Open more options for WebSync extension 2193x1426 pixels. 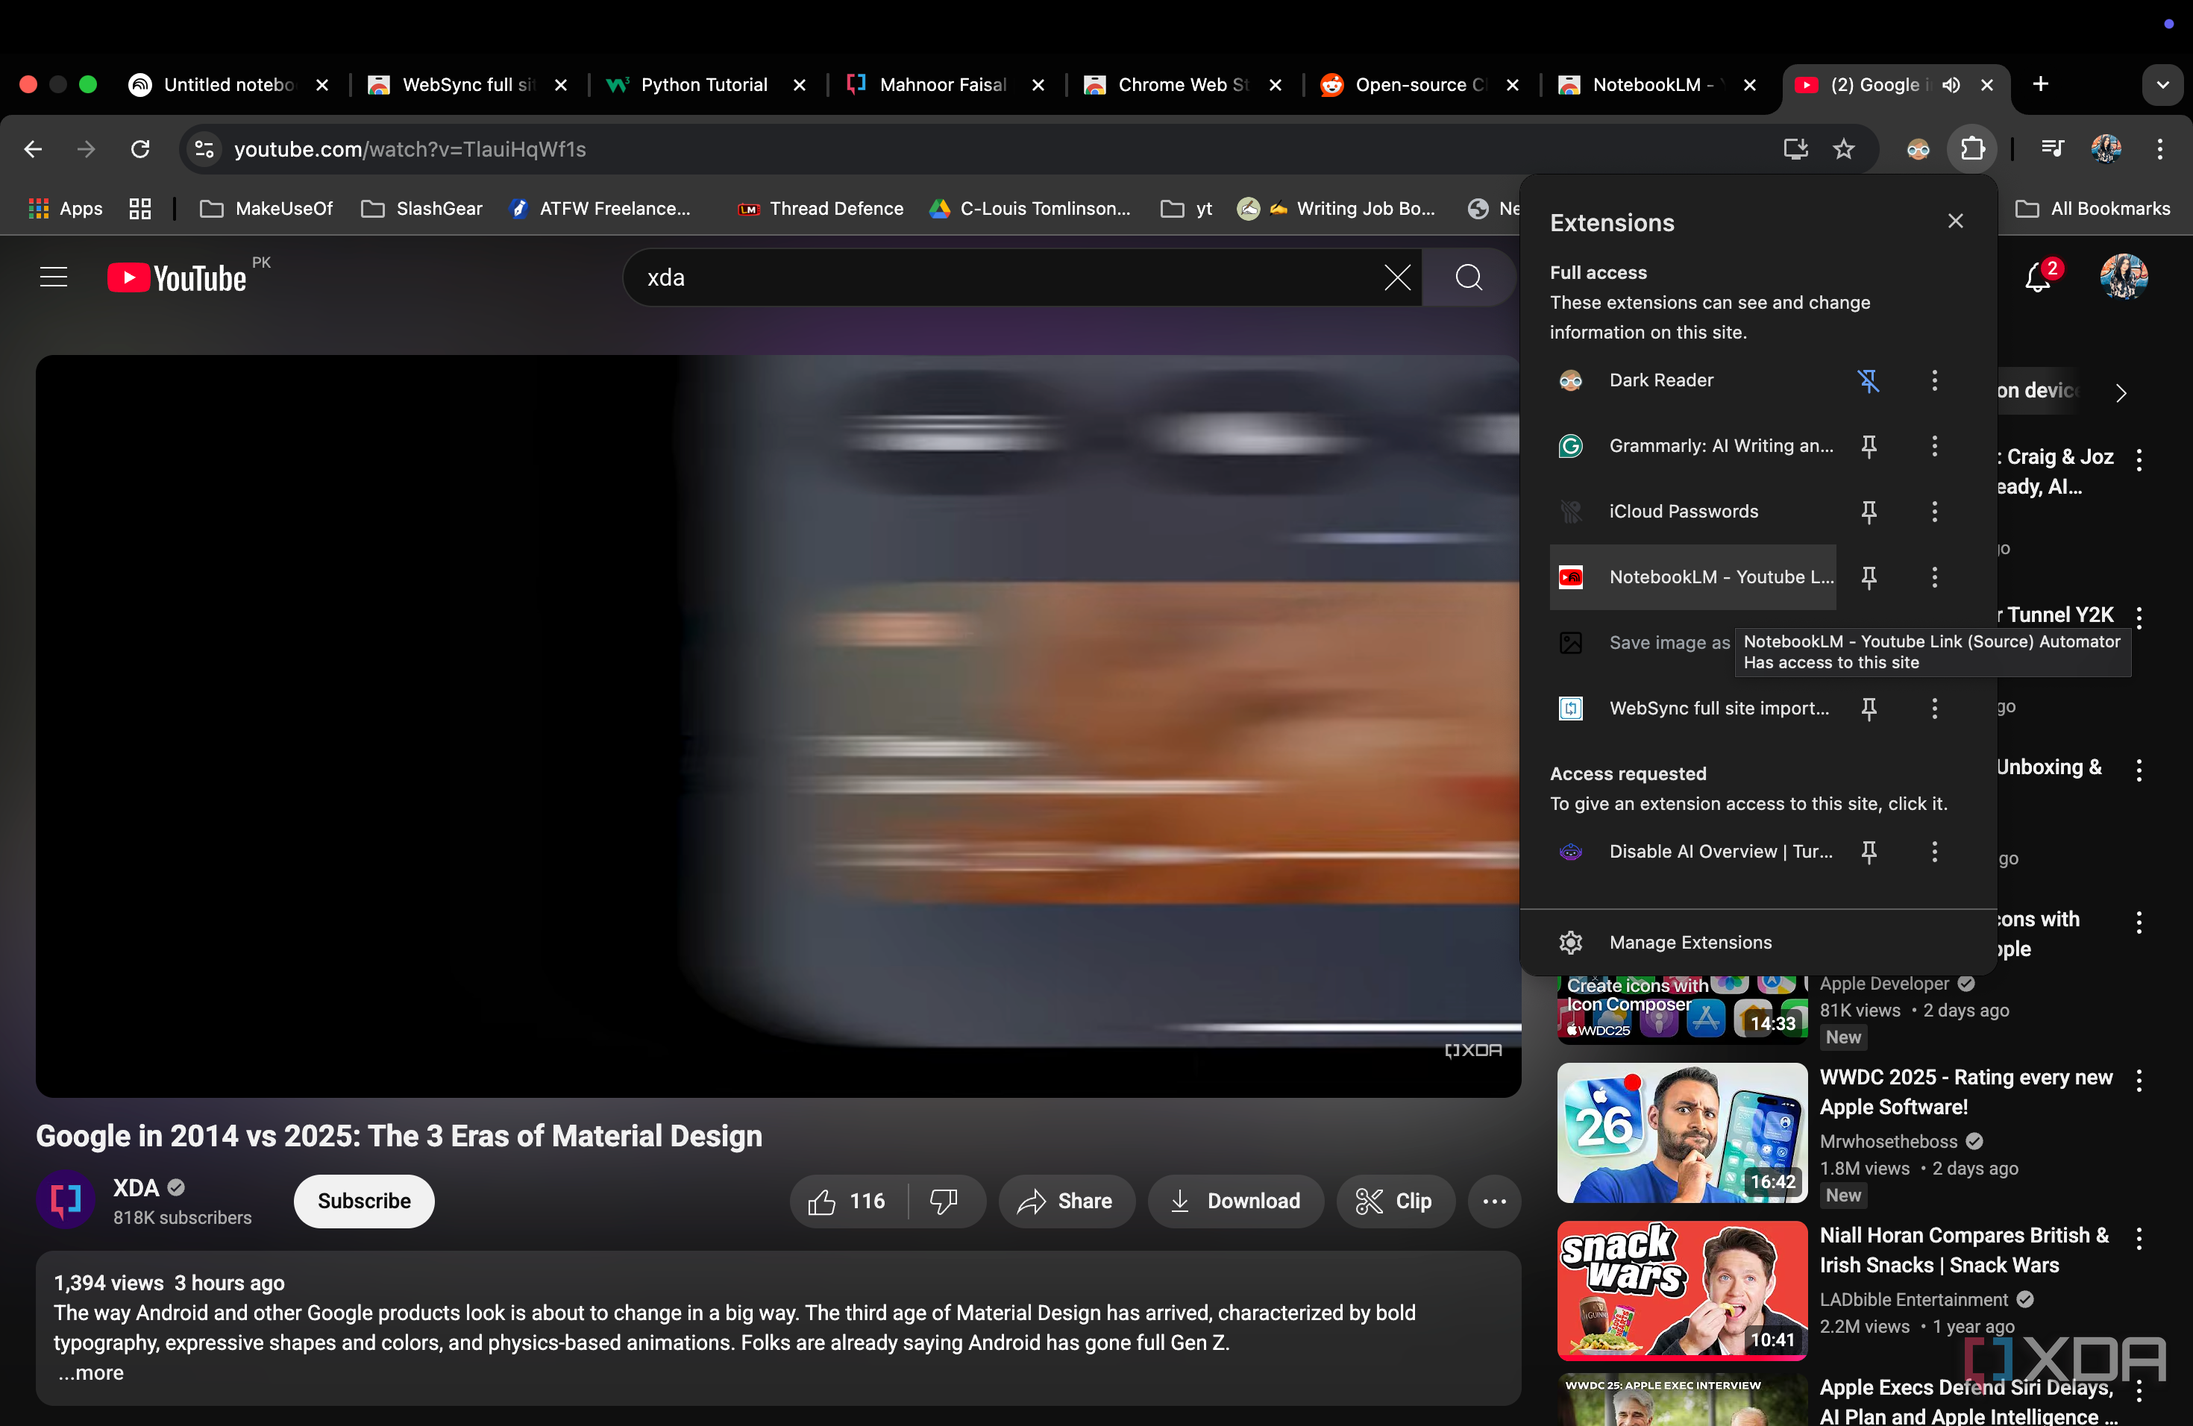[1934, 709]
